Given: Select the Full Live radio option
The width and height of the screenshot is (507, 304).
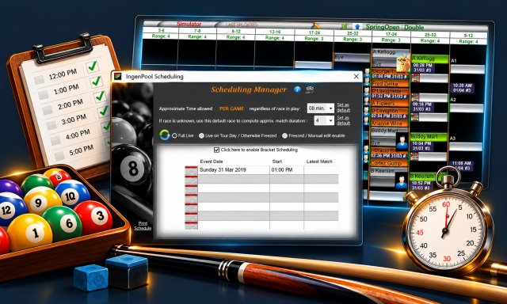Looking at the screenshot, I should (x=174, y=135).
